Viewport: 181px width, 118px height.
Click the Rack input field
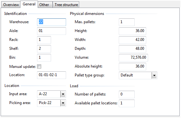[44, 40]
